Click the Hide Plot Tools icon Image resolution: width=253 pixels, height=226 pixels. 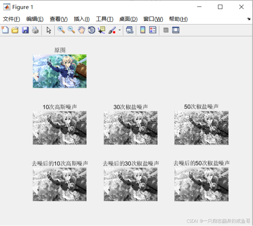coord(166,30)
